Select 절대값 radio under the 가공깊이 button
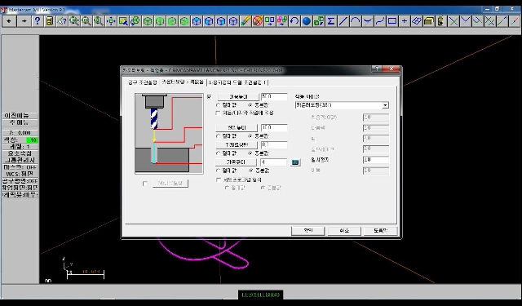The image size is (522, 306). (218, 171)
